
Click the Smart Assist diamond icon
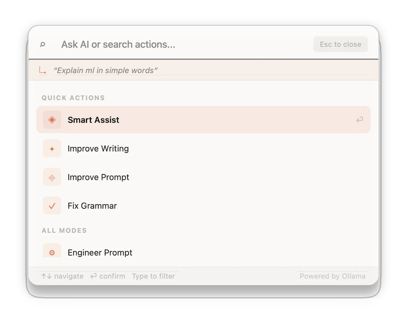(52, 120)
